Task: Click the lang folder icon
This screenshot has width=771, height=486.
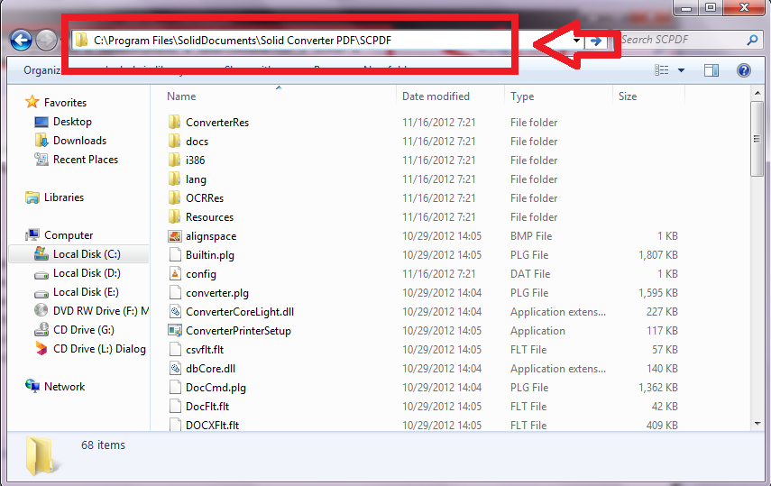Action: (174, 179)
